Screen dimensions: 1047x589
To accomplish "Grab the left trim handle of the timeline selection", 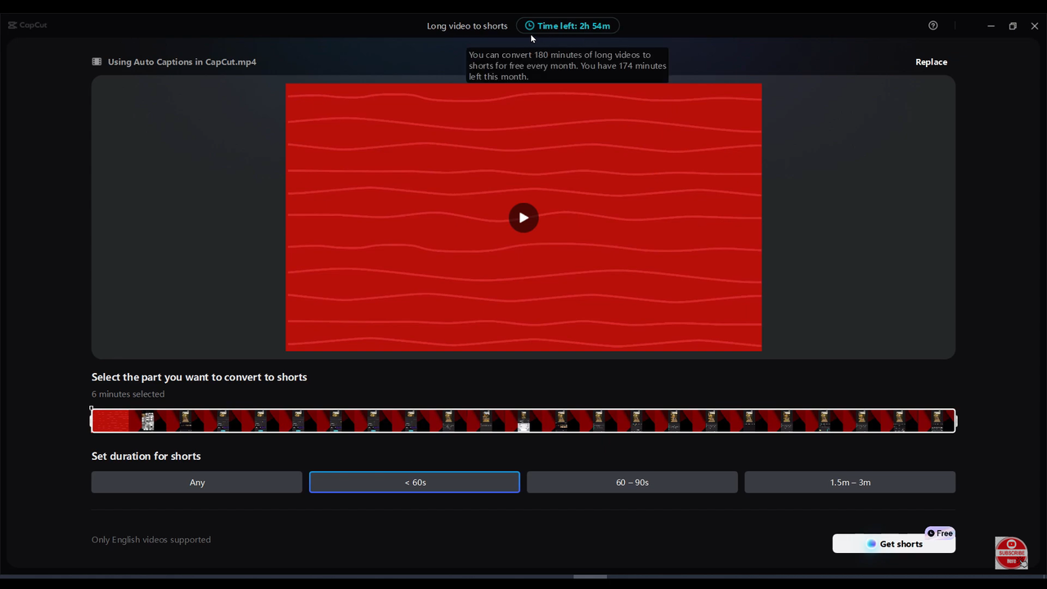I will point(92,420).
